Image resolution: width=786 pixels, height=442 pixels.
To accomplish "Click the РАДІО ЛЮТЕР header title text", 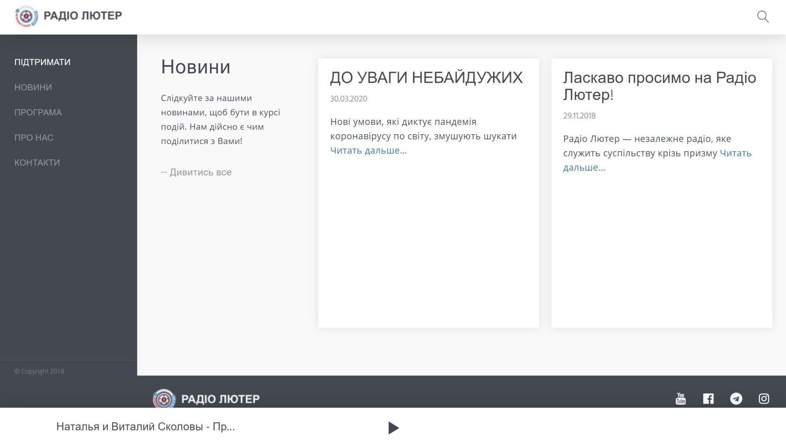I will (83, 16).
